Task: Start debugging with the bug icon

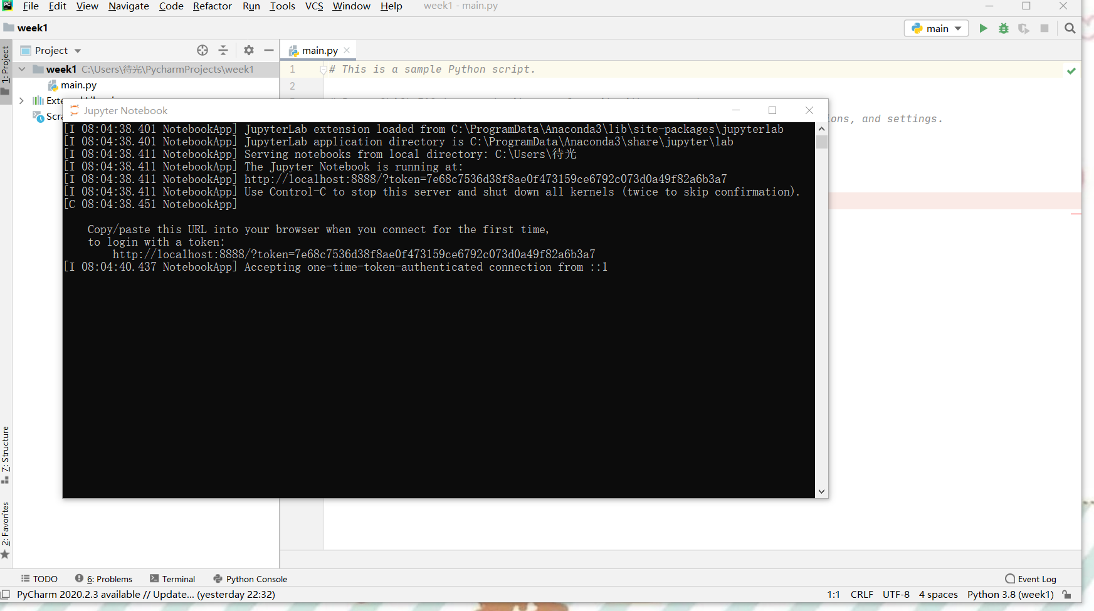Action: tap(1004, 28)
